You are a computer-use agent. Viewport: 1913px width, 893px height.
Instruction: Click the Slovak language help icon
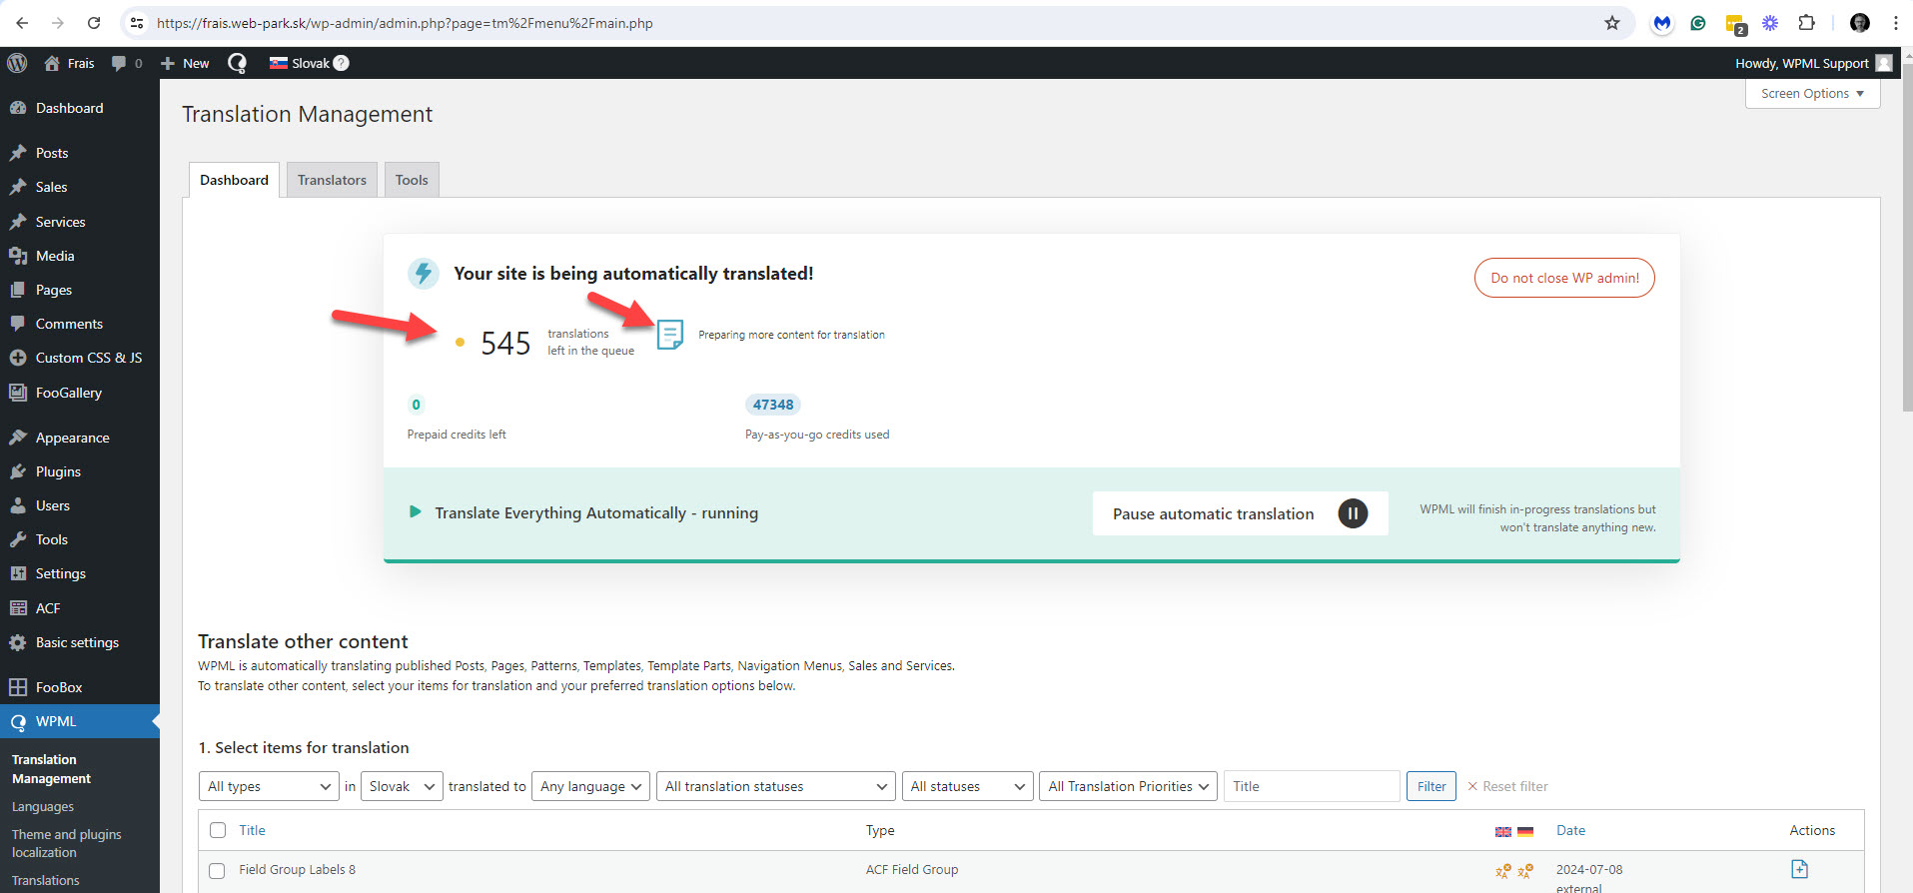tap(342, 63)
